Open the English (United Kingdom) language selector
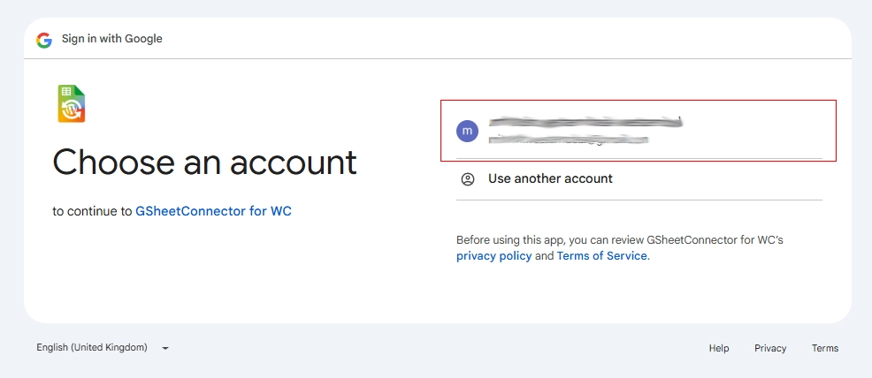 [92, 348]
